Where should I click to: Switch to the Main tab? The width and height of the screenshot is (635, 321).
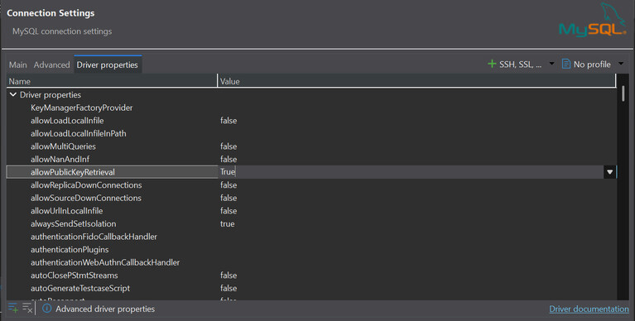tap(18, 65)
